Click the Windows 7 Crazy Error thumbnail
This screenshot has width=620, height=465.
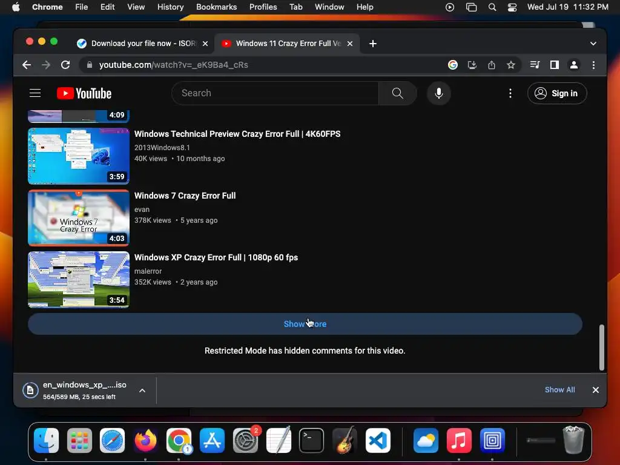[x=79, y=218]
